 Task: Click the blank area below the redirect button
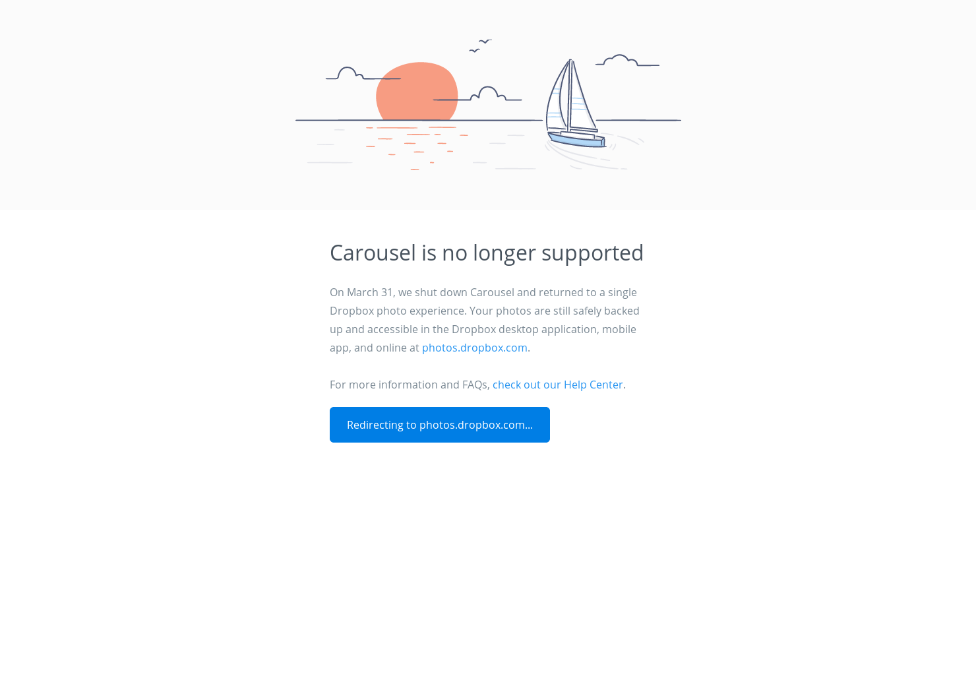pyautogui.click(x=488, y=528)
